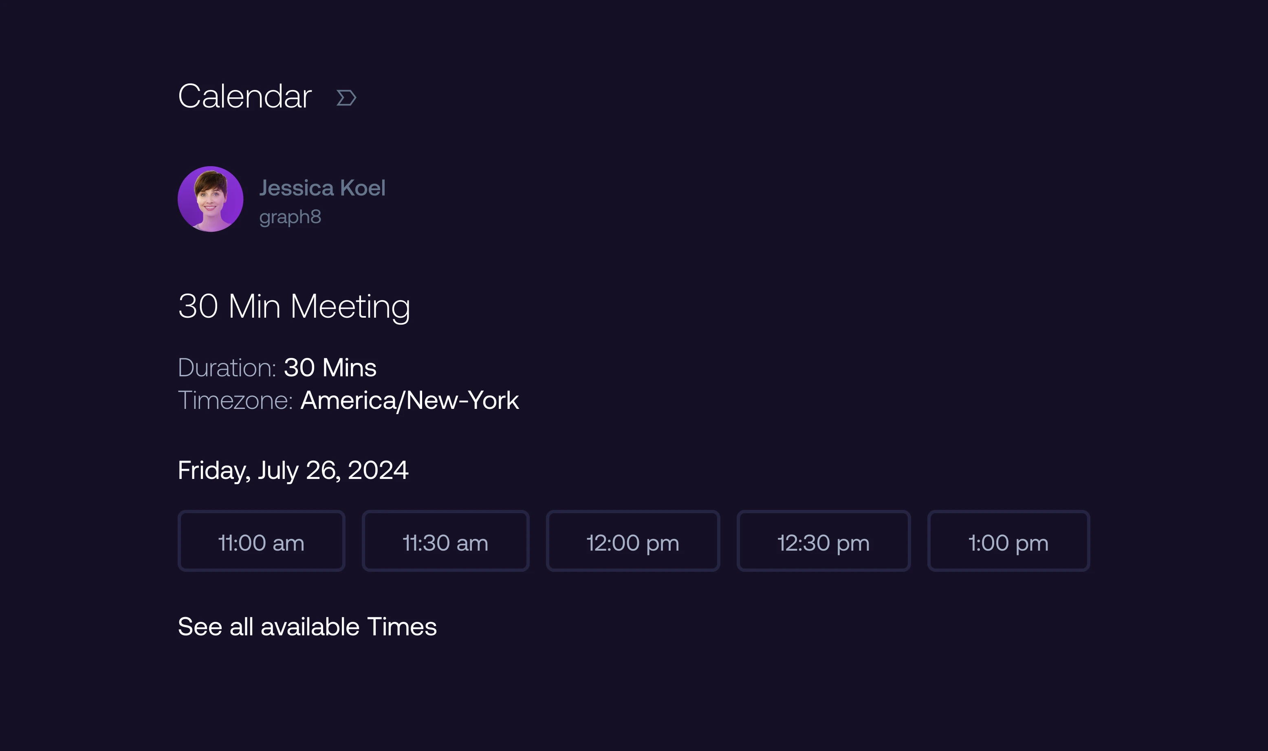1268x751 pixels.
Task: Click the 30 Min Meeting title
Action: [x=294, y=306]
